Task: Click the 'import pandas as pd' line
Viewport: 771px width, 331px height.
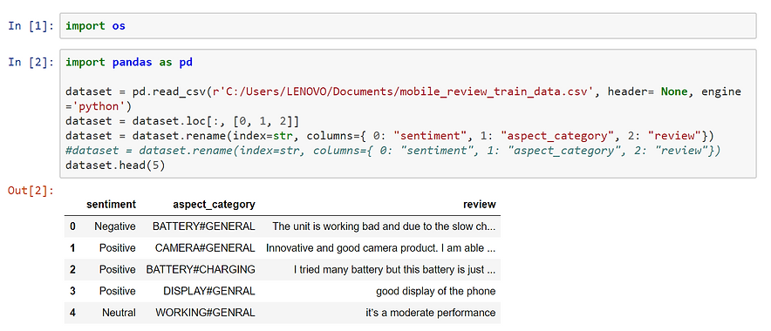Action: (x=129, y=63)
